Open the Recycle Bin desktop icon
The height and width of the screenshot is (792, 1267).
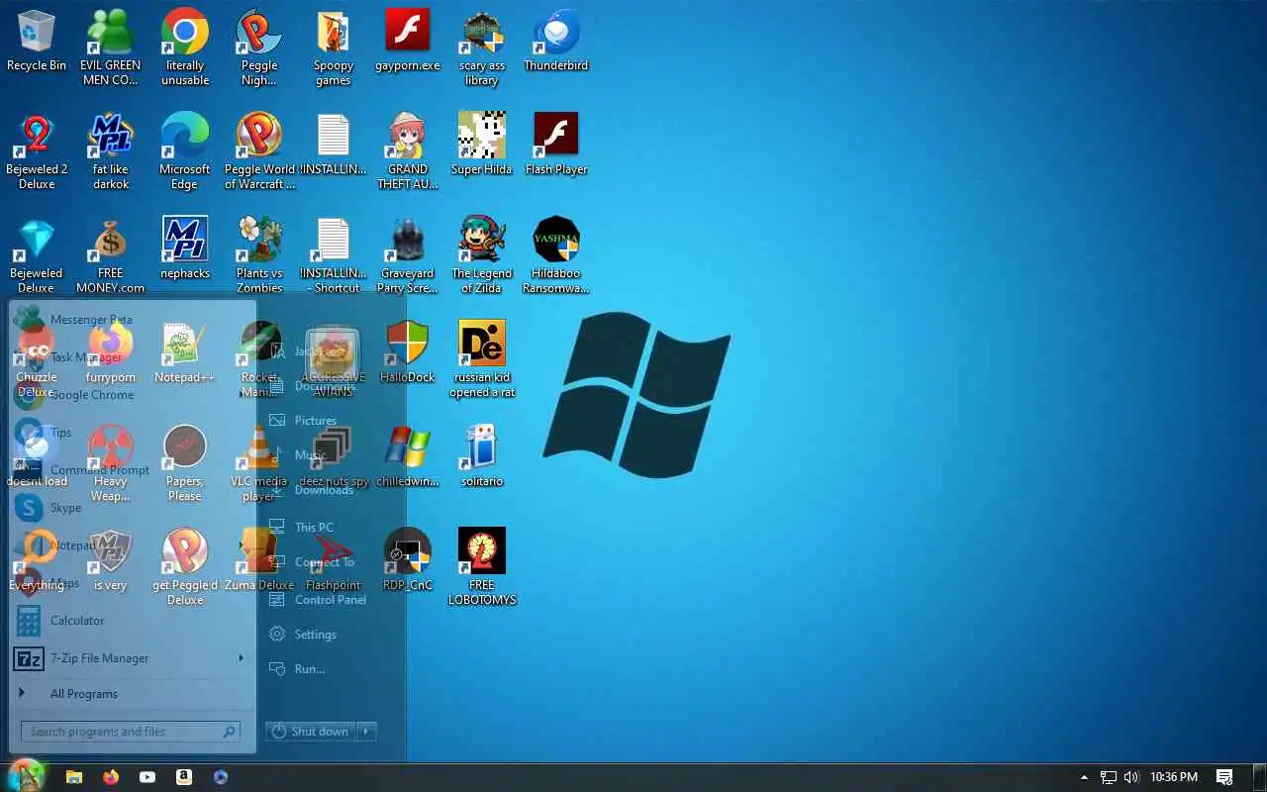[x=37, y=41]
